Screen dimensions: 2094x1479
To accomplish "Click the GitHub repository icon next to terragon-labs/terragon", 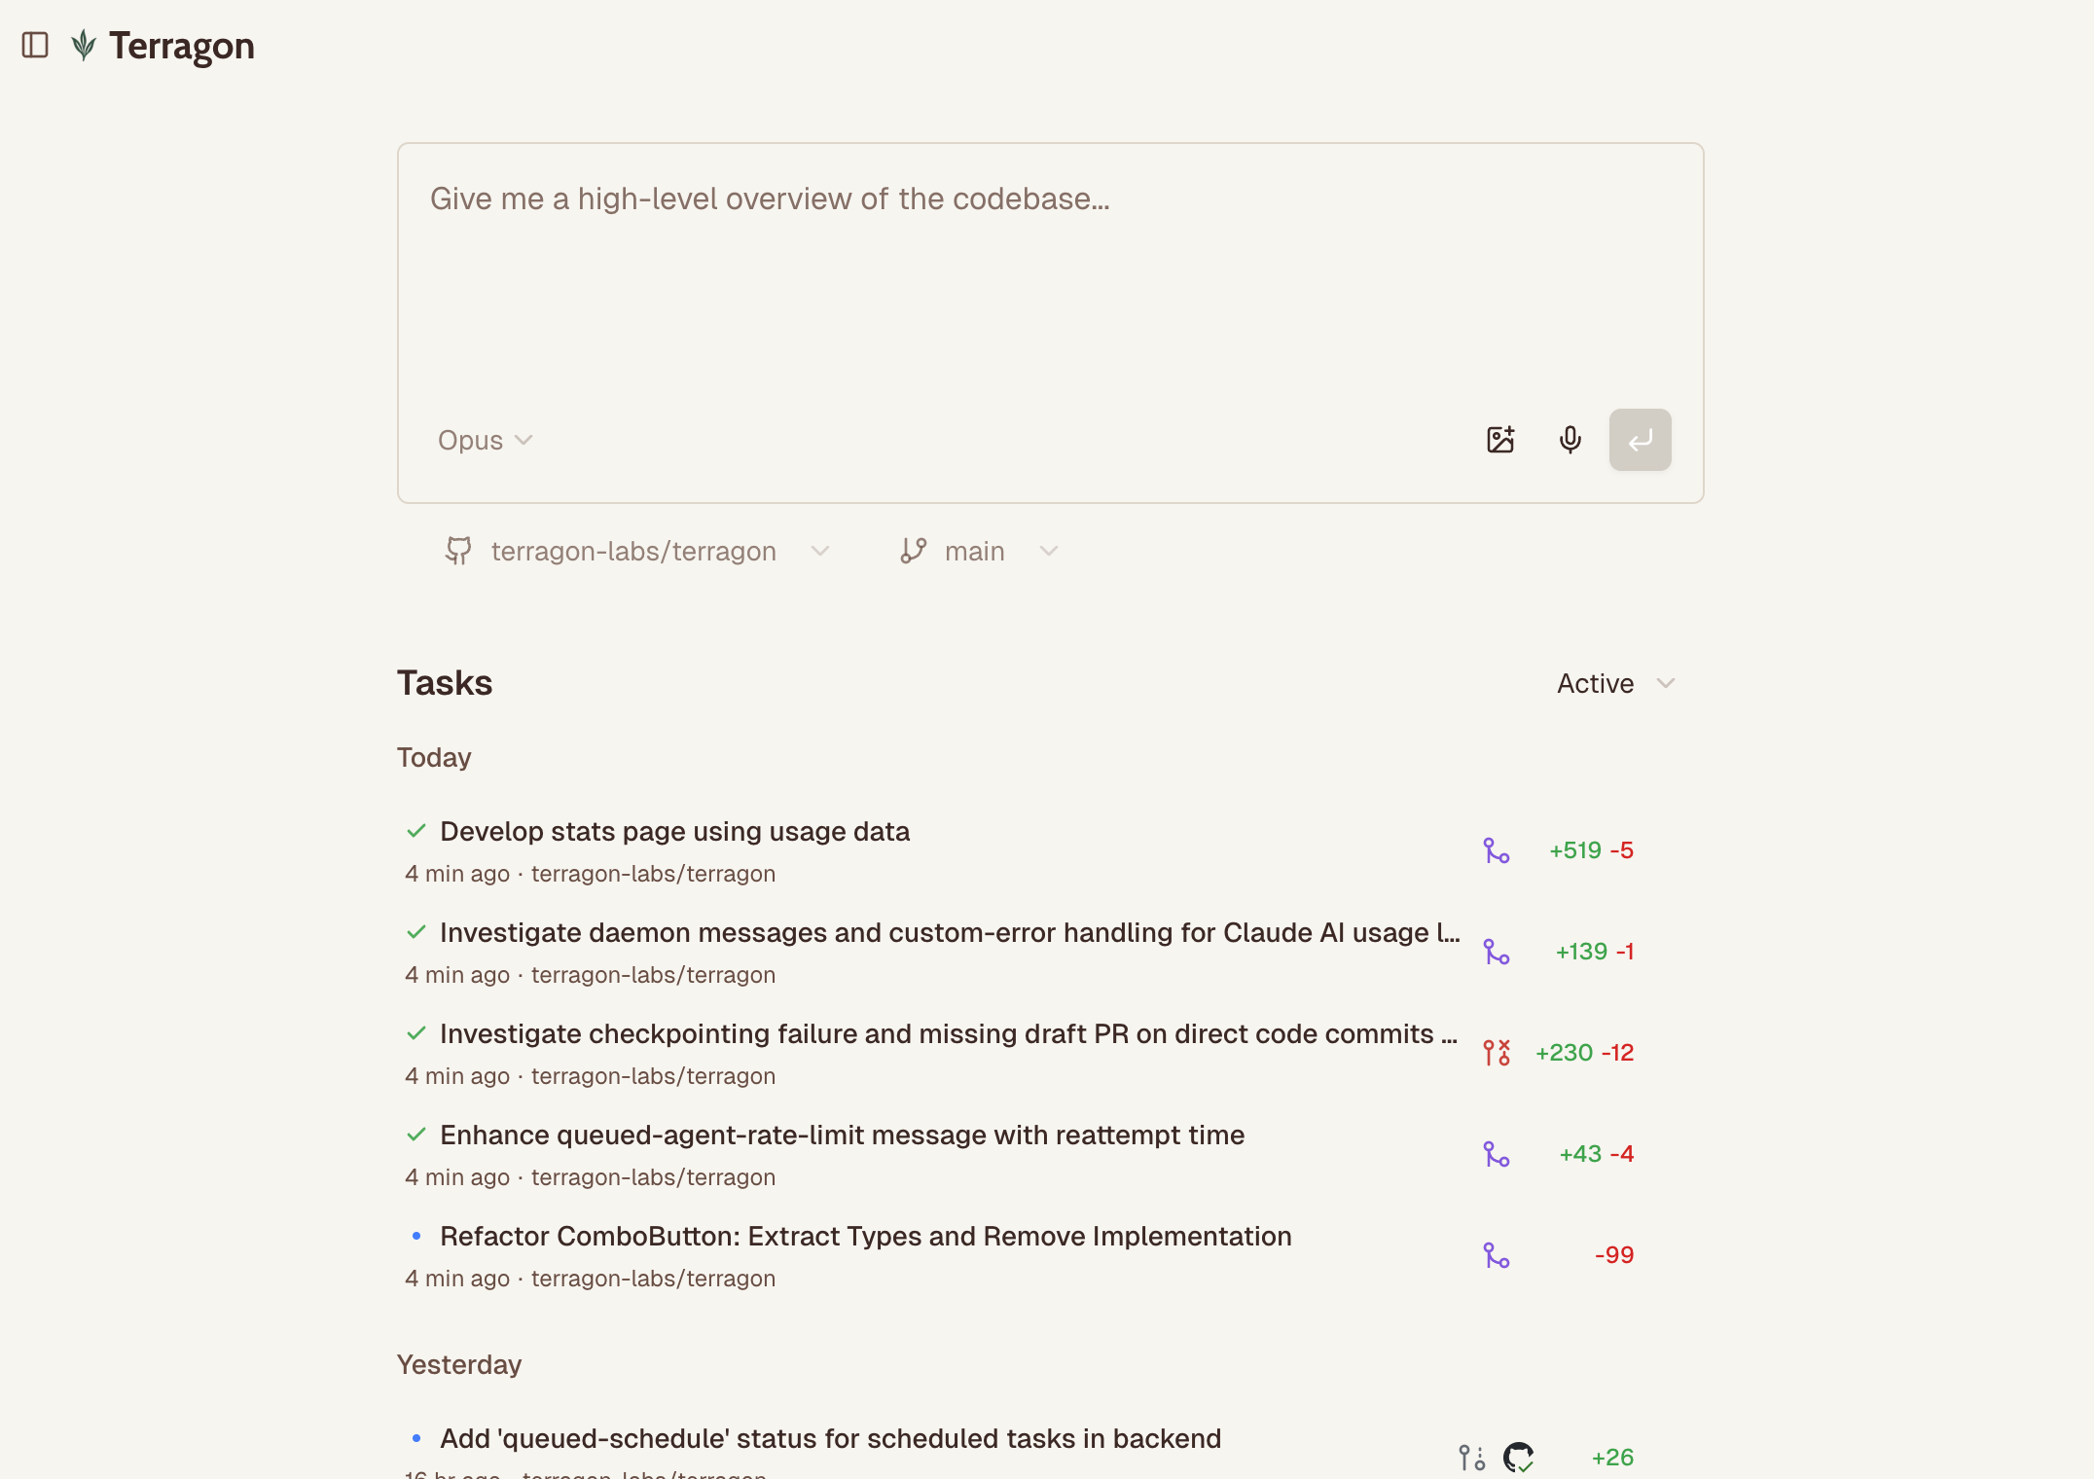I will (459, 551).
